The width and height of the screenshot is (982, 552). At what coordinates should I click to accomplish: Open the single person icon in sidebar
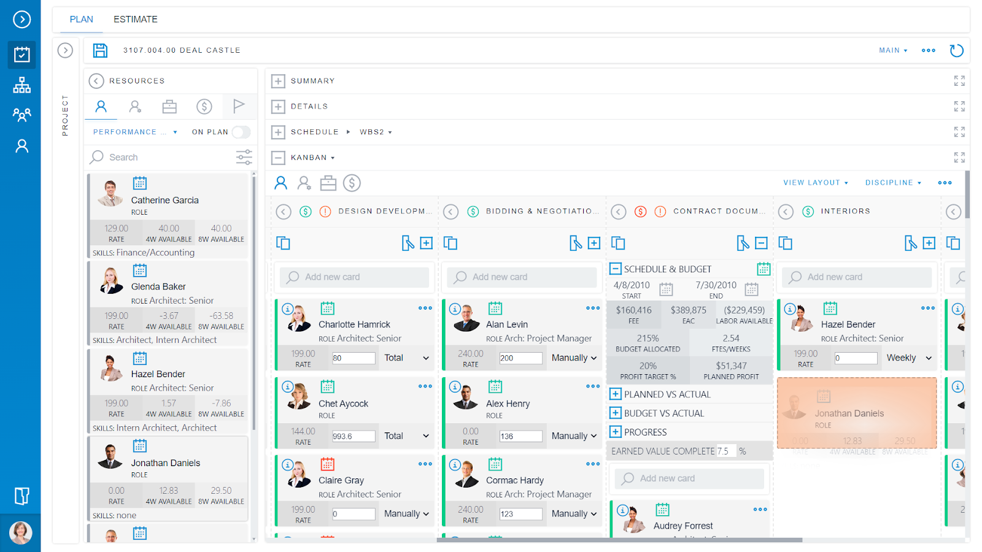point(21,146)
